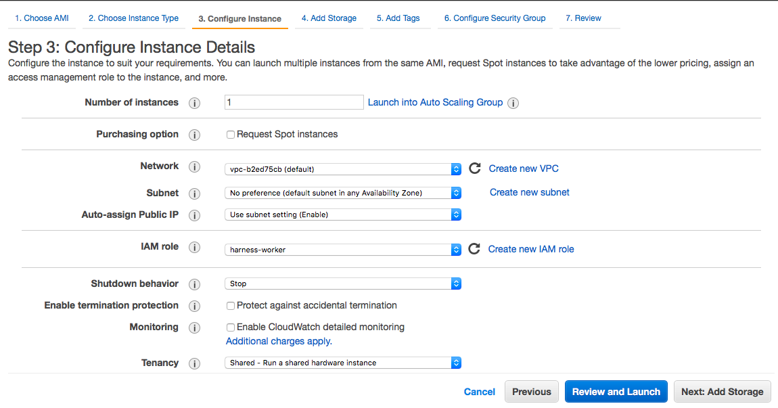Show info for Auto-assign Public IP

(194, 215)
